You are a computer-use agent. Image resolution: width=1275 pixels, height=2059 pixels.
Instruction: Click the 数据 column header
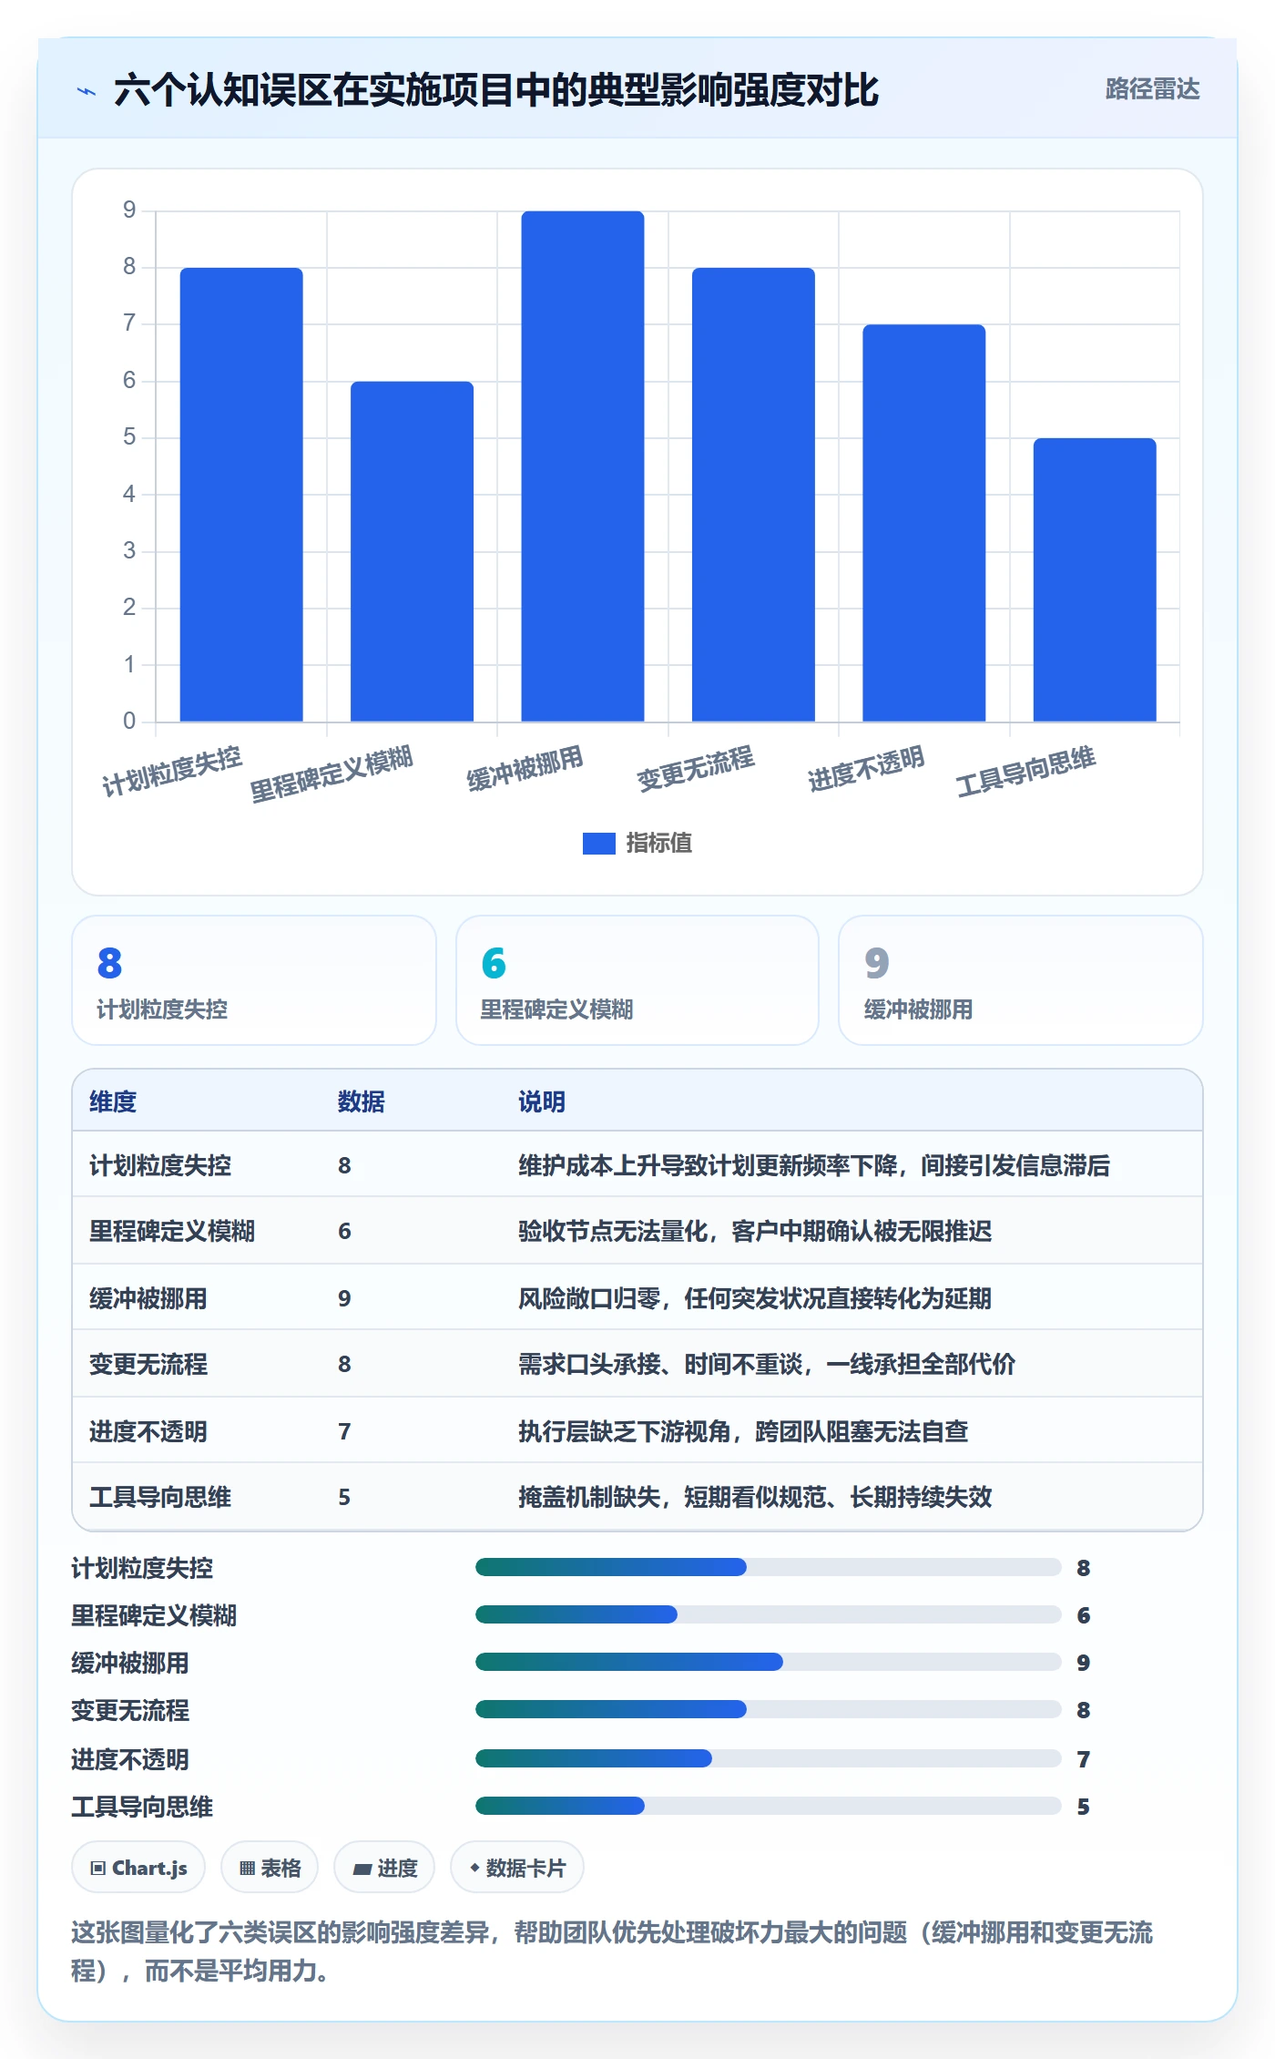point(362,1101)
